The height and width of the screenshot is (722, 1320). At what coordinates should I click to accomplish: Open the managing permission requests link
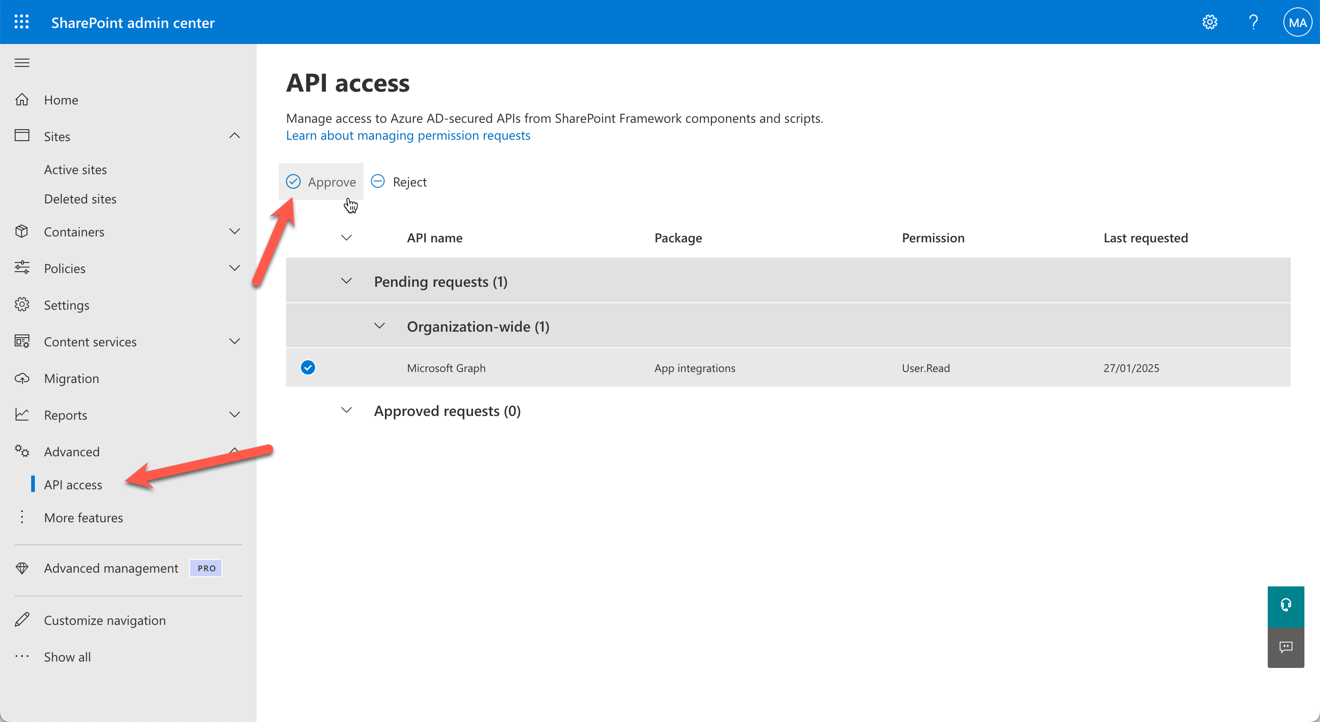point(408,135)
